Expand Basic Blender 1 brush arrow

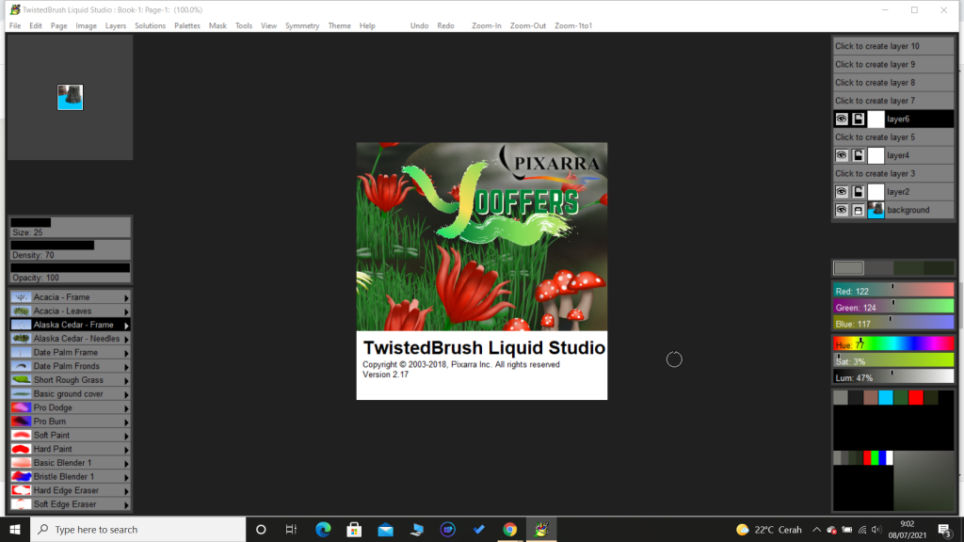tap(126, 463)
